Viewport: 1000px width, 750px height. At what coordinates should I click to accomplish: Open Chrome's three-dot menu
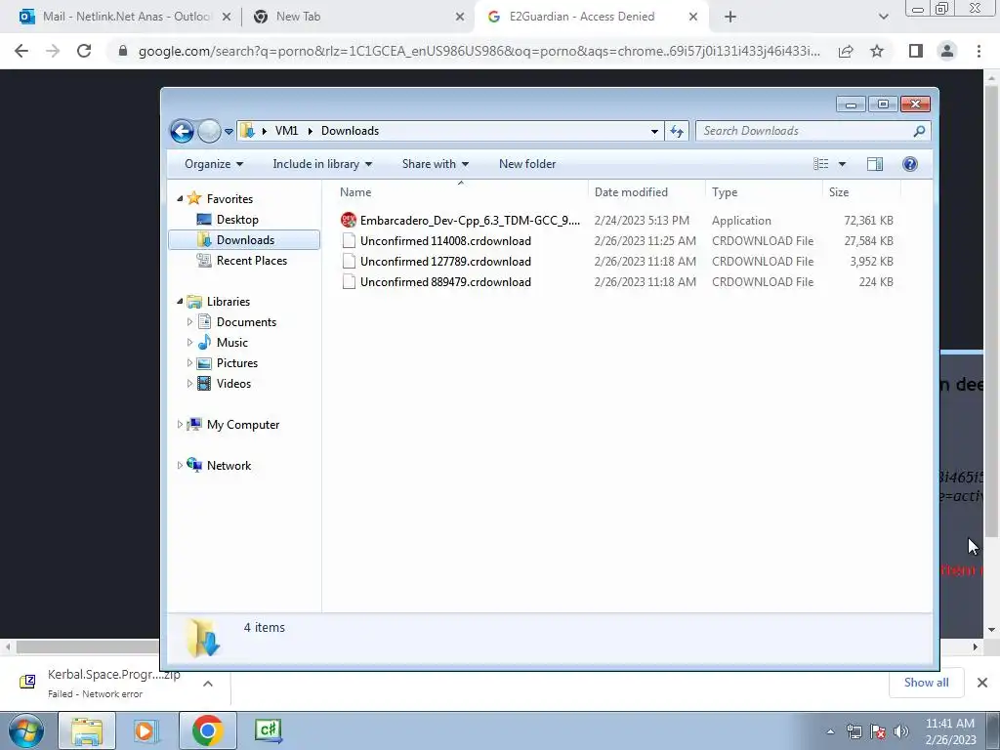(979, 51)
